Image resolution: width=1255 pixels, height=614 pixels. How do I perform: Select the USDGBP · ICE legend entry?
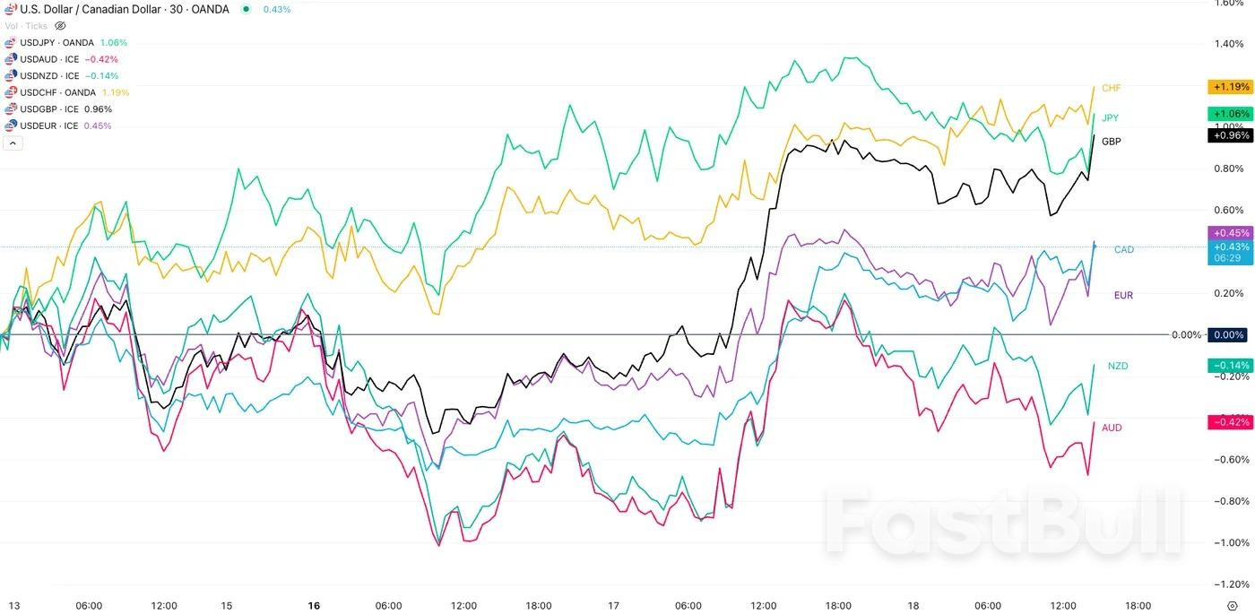click(52, 109)
